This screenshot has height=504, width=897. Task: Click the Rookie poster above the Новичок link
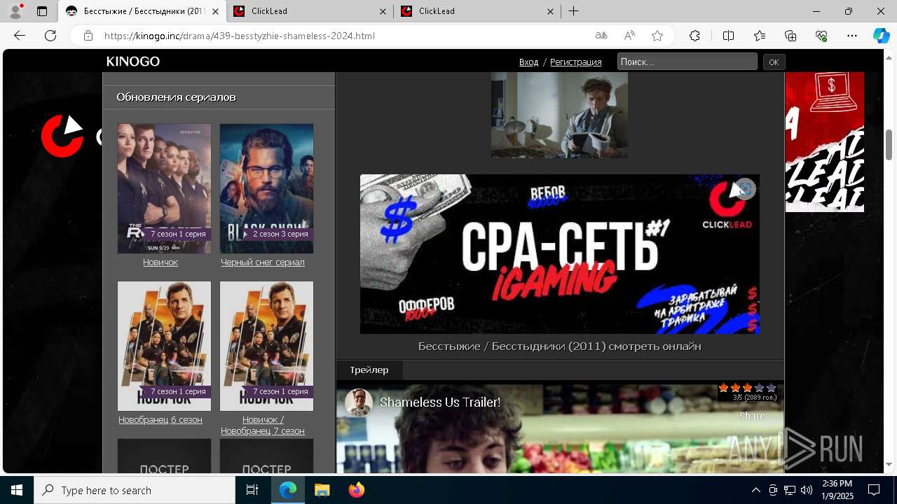pos(164,188)
